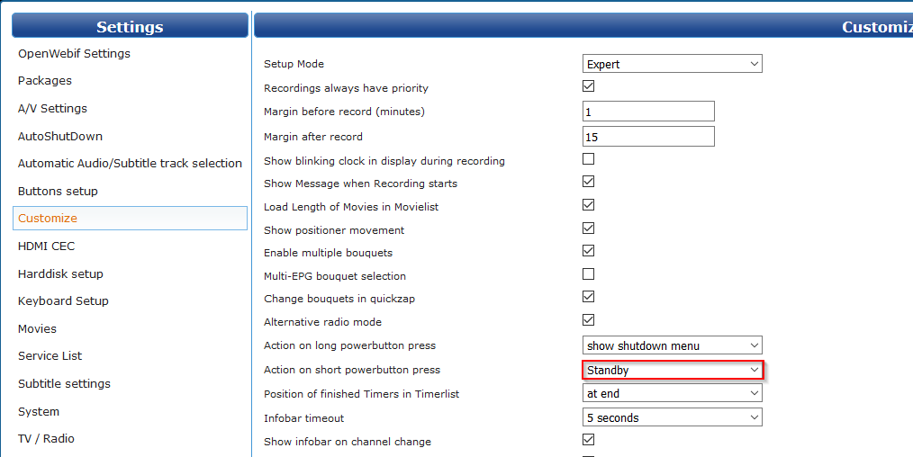Focus the Margin after record field

click(648, 137)
